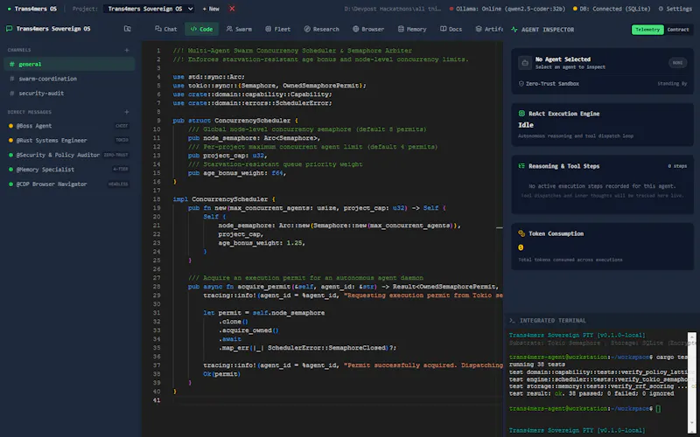Screen dimensions: 700x437
Task: Click the Standing By status text
Action: (x=672, y=83)
